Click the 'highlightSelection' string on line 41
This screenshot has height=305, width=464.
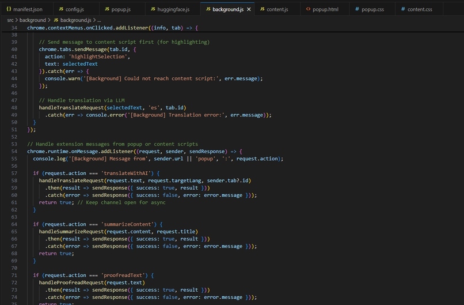tap(98, 57)
